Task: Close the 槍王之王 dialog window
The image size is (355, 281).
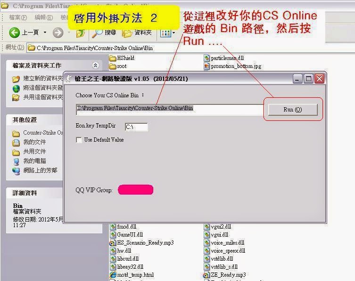Action: point(319,79)
